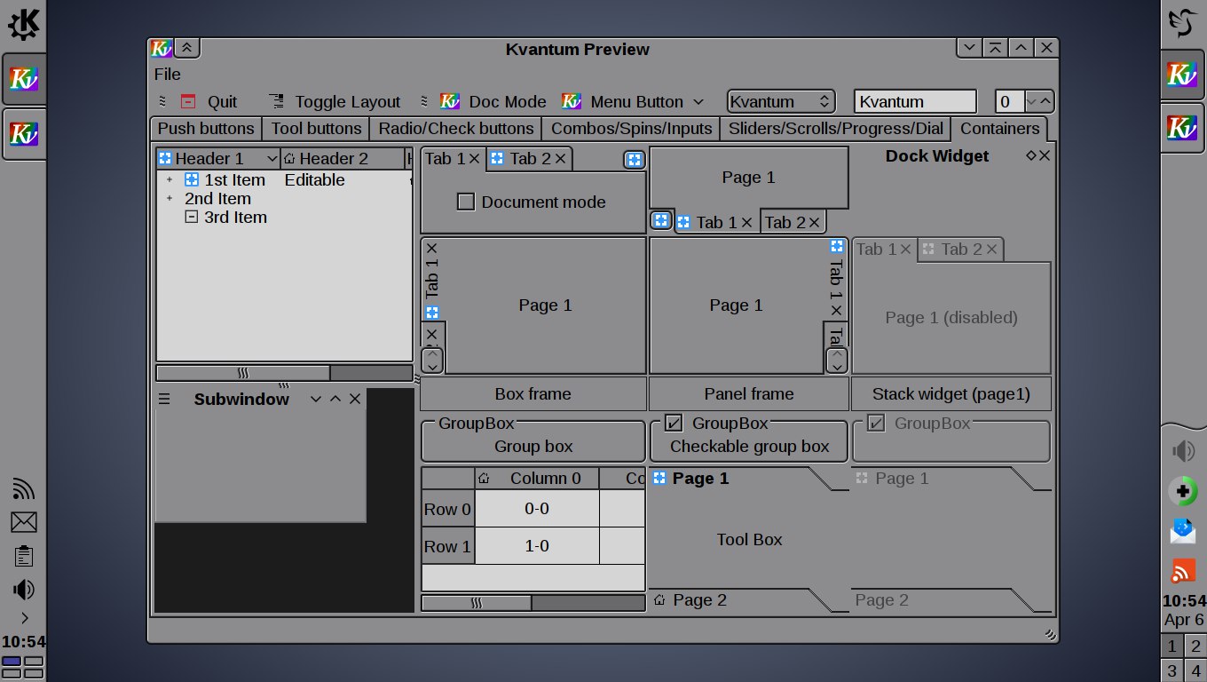Select Tab 2 in bottom-tabs widget

coord(793,222)
